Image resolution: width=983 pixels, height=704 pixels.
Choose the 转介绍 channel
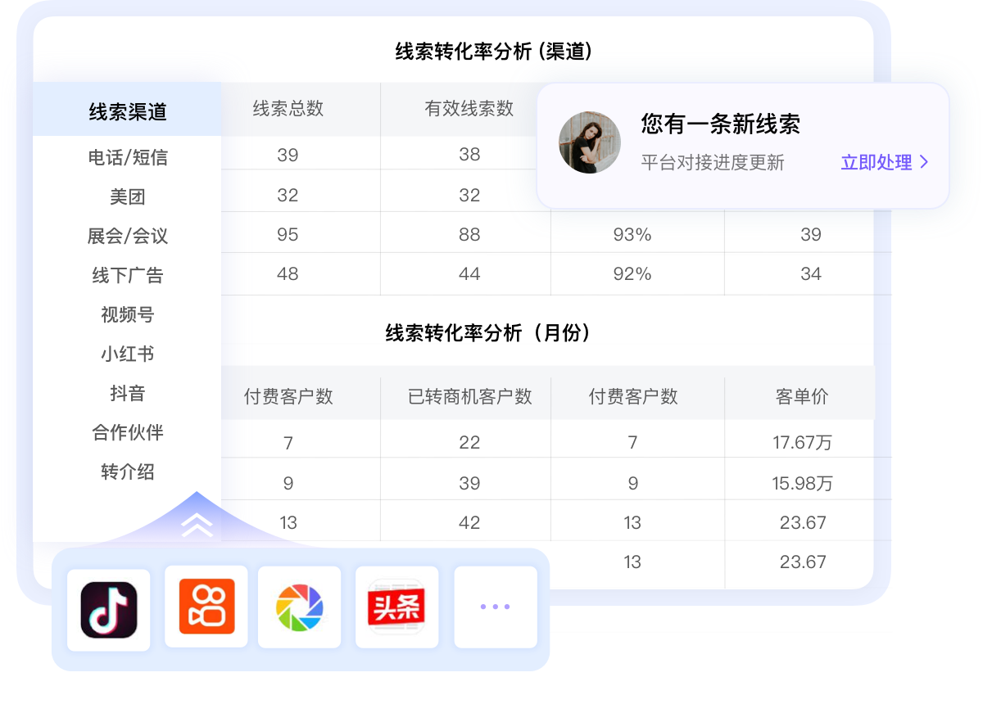(x=127, y=473)
